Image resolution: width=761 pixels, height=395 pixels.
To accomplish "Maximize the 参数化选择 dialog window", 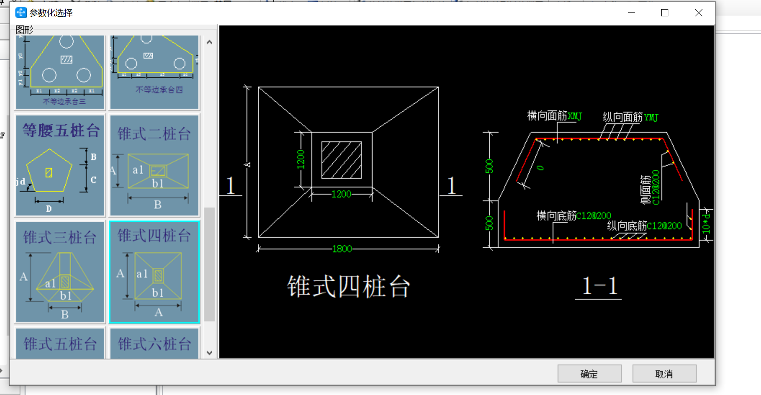I will pyautogui.click(x=664, y=13).
